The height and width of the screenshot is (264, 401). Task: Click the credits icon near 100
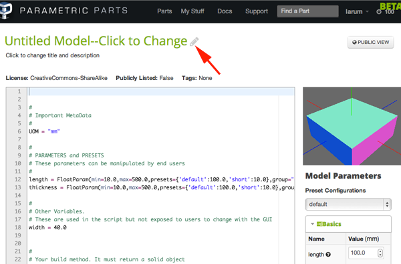click(x=379, y=12)
